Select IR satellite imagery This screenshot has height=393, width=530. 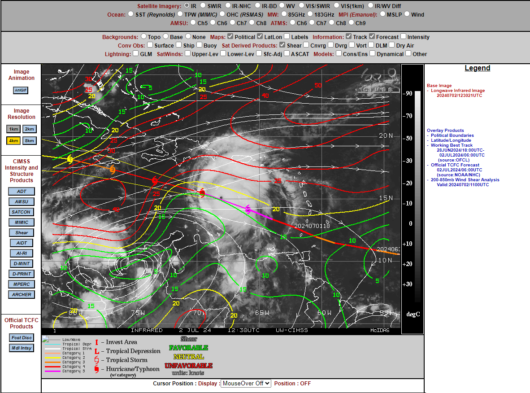coord(187,5)
